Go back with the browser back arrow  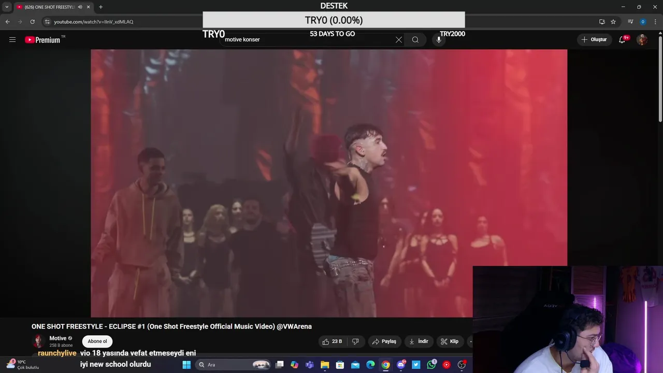point(7,22)
